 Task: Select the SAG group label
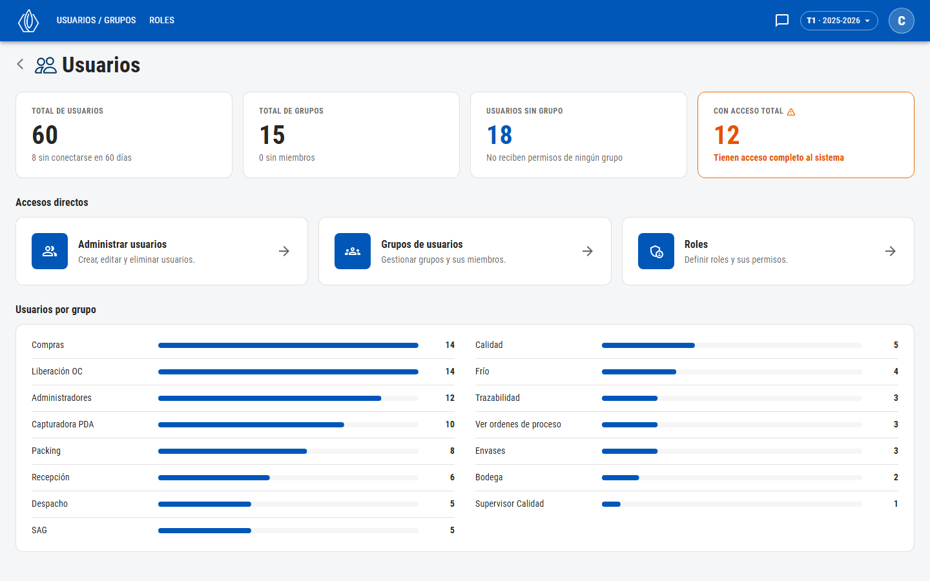(39, 530)
